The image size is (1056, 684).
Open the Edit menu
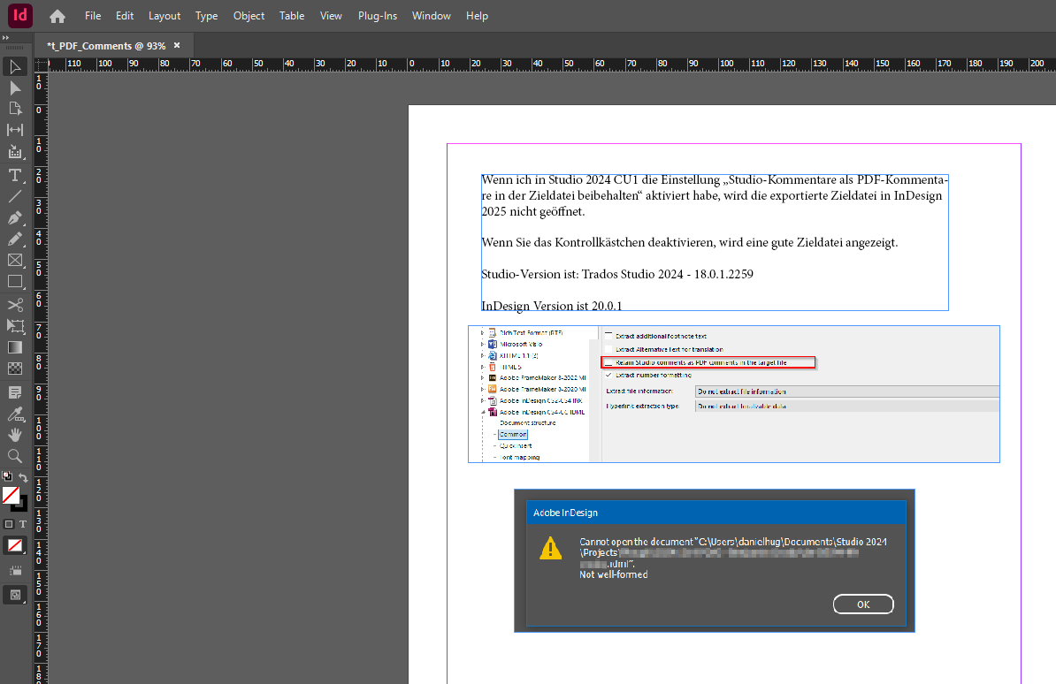click(x=125, y=16)
